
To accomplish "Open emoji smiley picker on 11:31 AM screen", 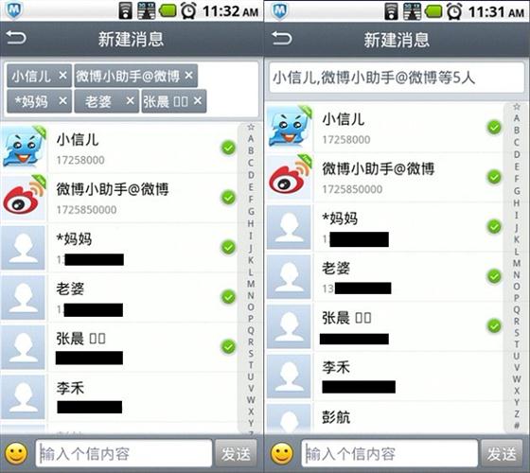I will pyautogui.click(x=282, y=453).
